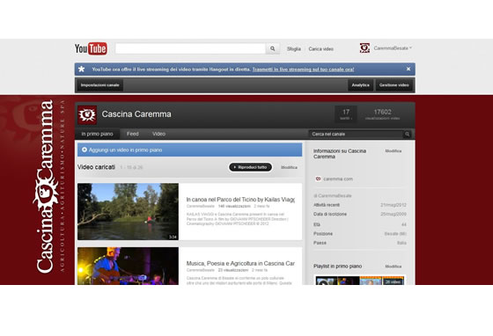Click the Video caricati heading

pyautogui.click(x=96, y=167)
